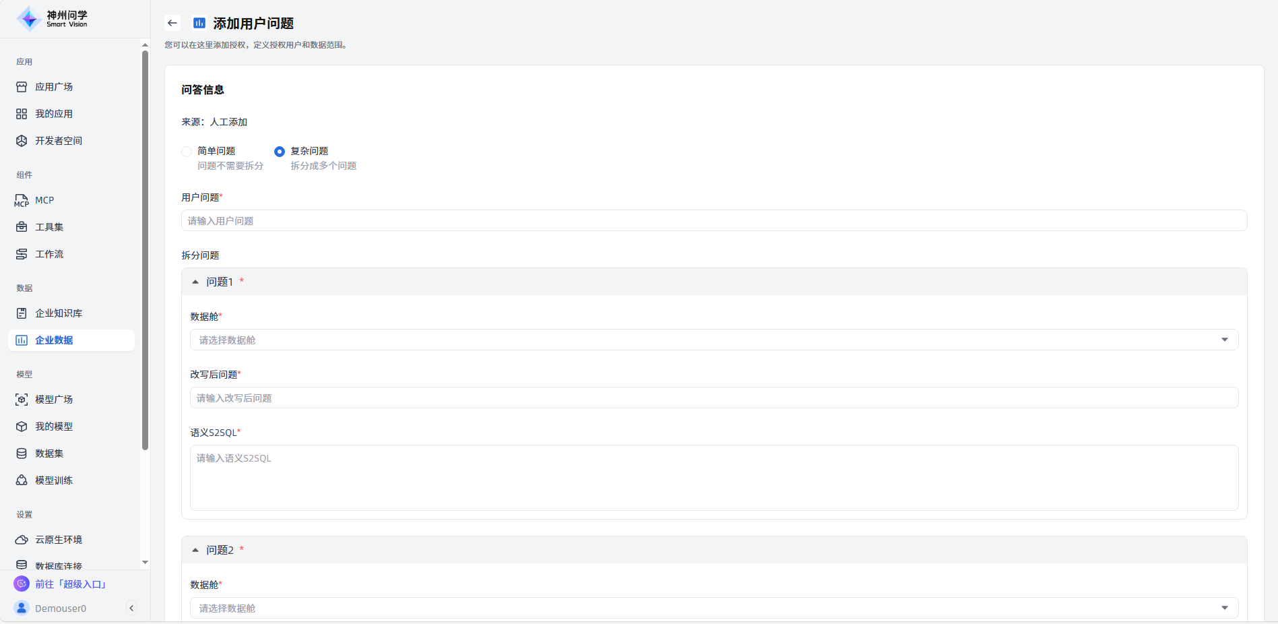Open 开发者空间 from the sidebar
The image size is (1278, 624).
(x=59, y=141)
